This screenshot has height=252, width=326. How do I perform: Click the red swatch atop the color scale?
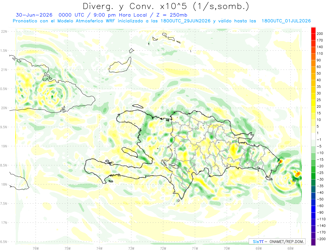313,30
